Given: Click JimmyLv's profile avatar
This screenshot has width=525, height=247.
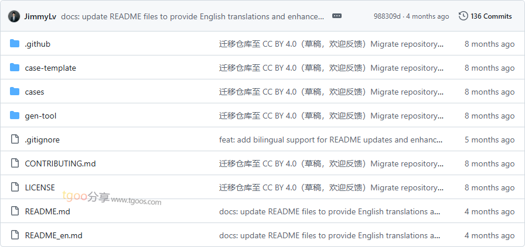Looking at the screenshot, I should pos(14,16).
